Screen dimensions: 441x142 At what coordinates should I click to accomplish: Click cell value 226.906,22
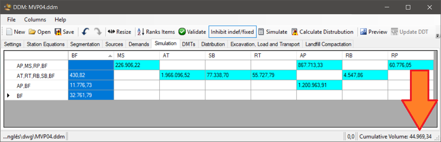pyautogui.click(x=137, y=66)
